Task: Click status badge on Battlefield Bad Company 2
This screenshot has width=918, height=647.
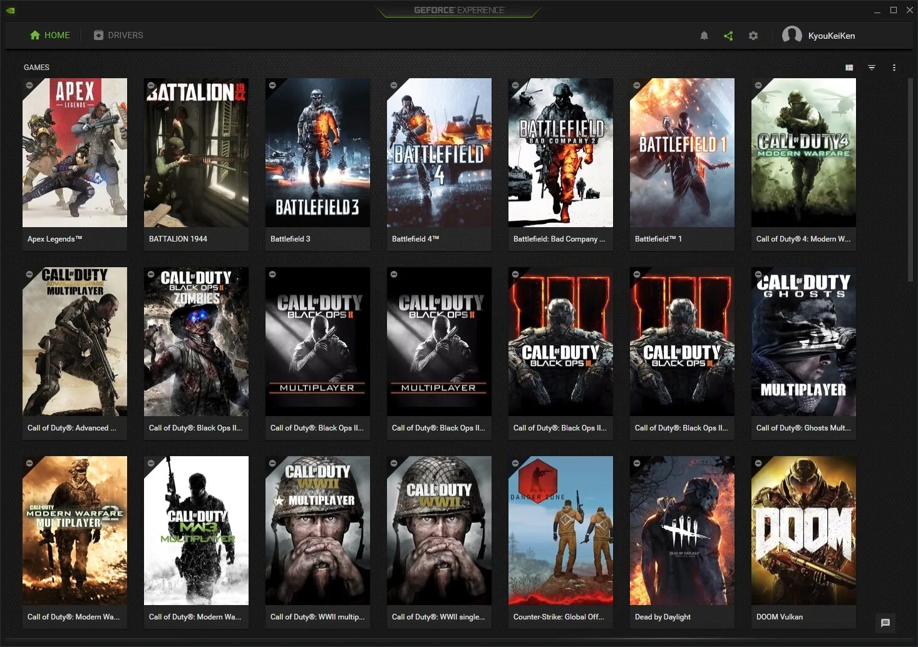Action: click(515, 85)
